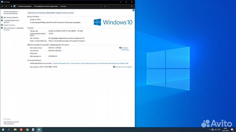Switch input language via 'РУС' indicator
Viewport: 236px width, 132px height.
click(219, 130)
